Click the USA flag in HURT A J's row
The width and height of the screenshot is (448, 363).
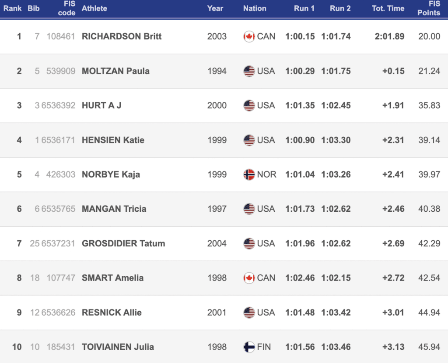[249, 106]
